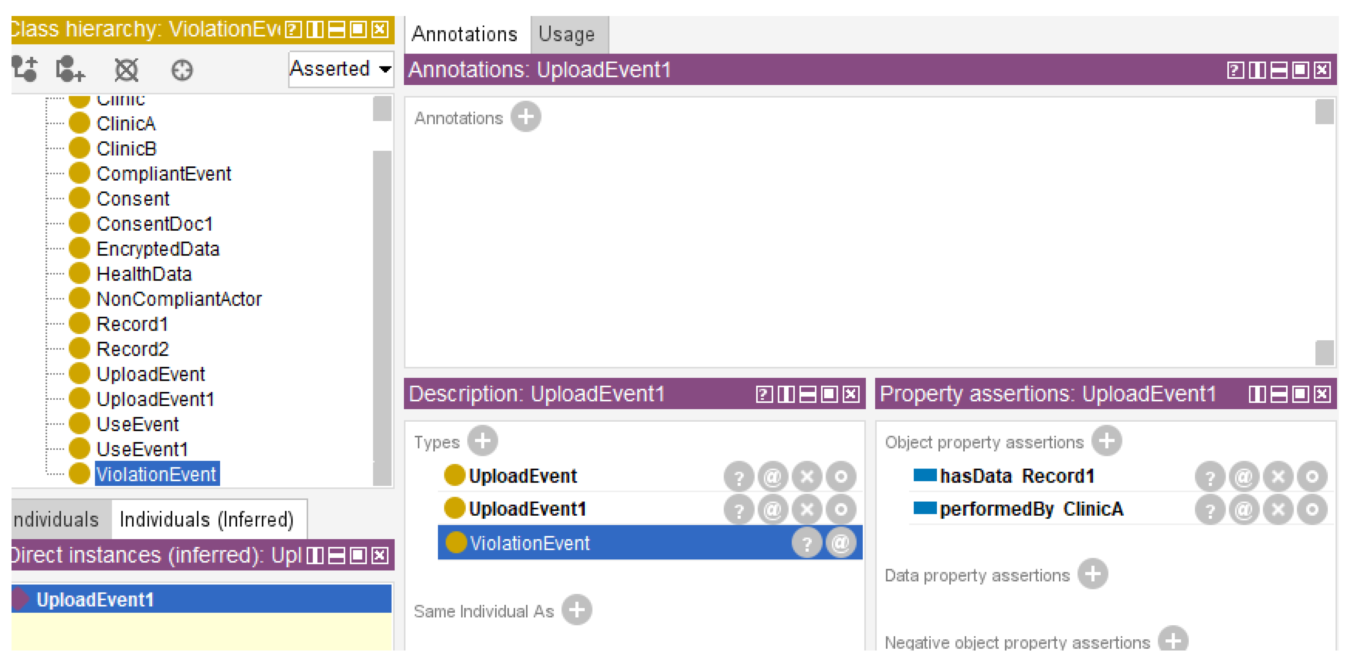The height and width of the screenshot is (665, 1353).
Task: Remove the UploadEvent type assertion
Action: [x=807, y=476]
